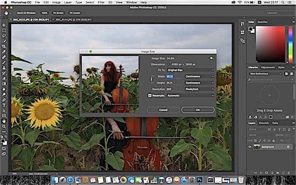The width and height of the screenshot is (296, 185).
Task: Select the Dodge tool
Action: click(x=4, y=94)
